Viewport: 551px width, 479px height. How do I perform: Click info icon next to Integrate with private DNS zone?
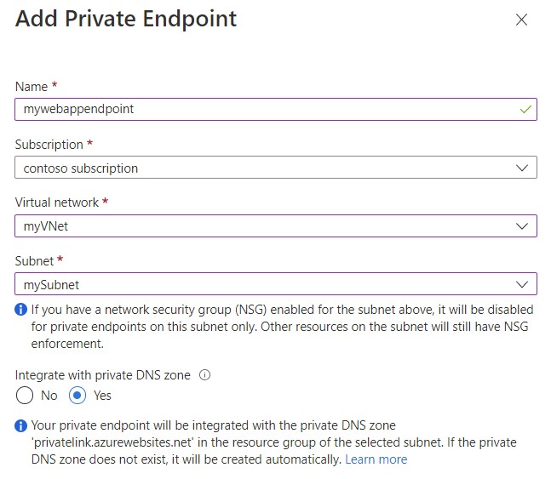[x=204, y=374]
